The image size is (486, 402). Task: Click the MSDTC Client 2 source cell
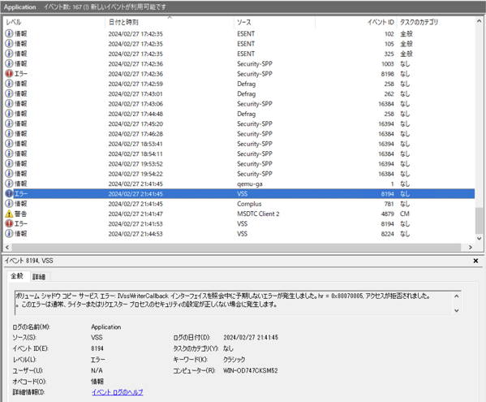click(258, 214)
